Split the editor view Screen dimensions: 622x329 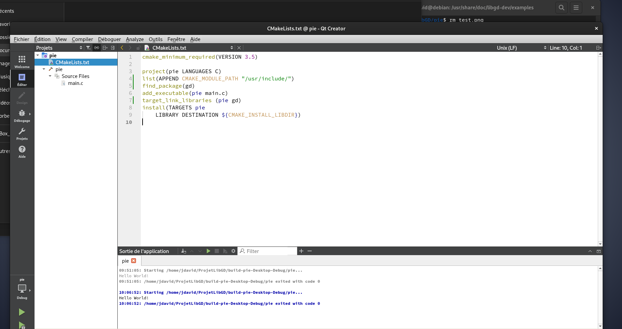click(x=599, y=48)
